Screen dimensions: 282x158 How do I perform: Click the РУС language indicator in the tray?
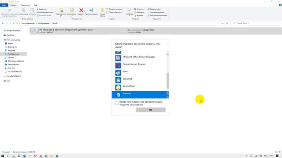[x=266, y=156]
